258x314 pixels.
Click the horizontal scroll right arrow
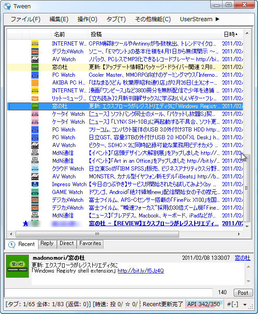[239, 234]
